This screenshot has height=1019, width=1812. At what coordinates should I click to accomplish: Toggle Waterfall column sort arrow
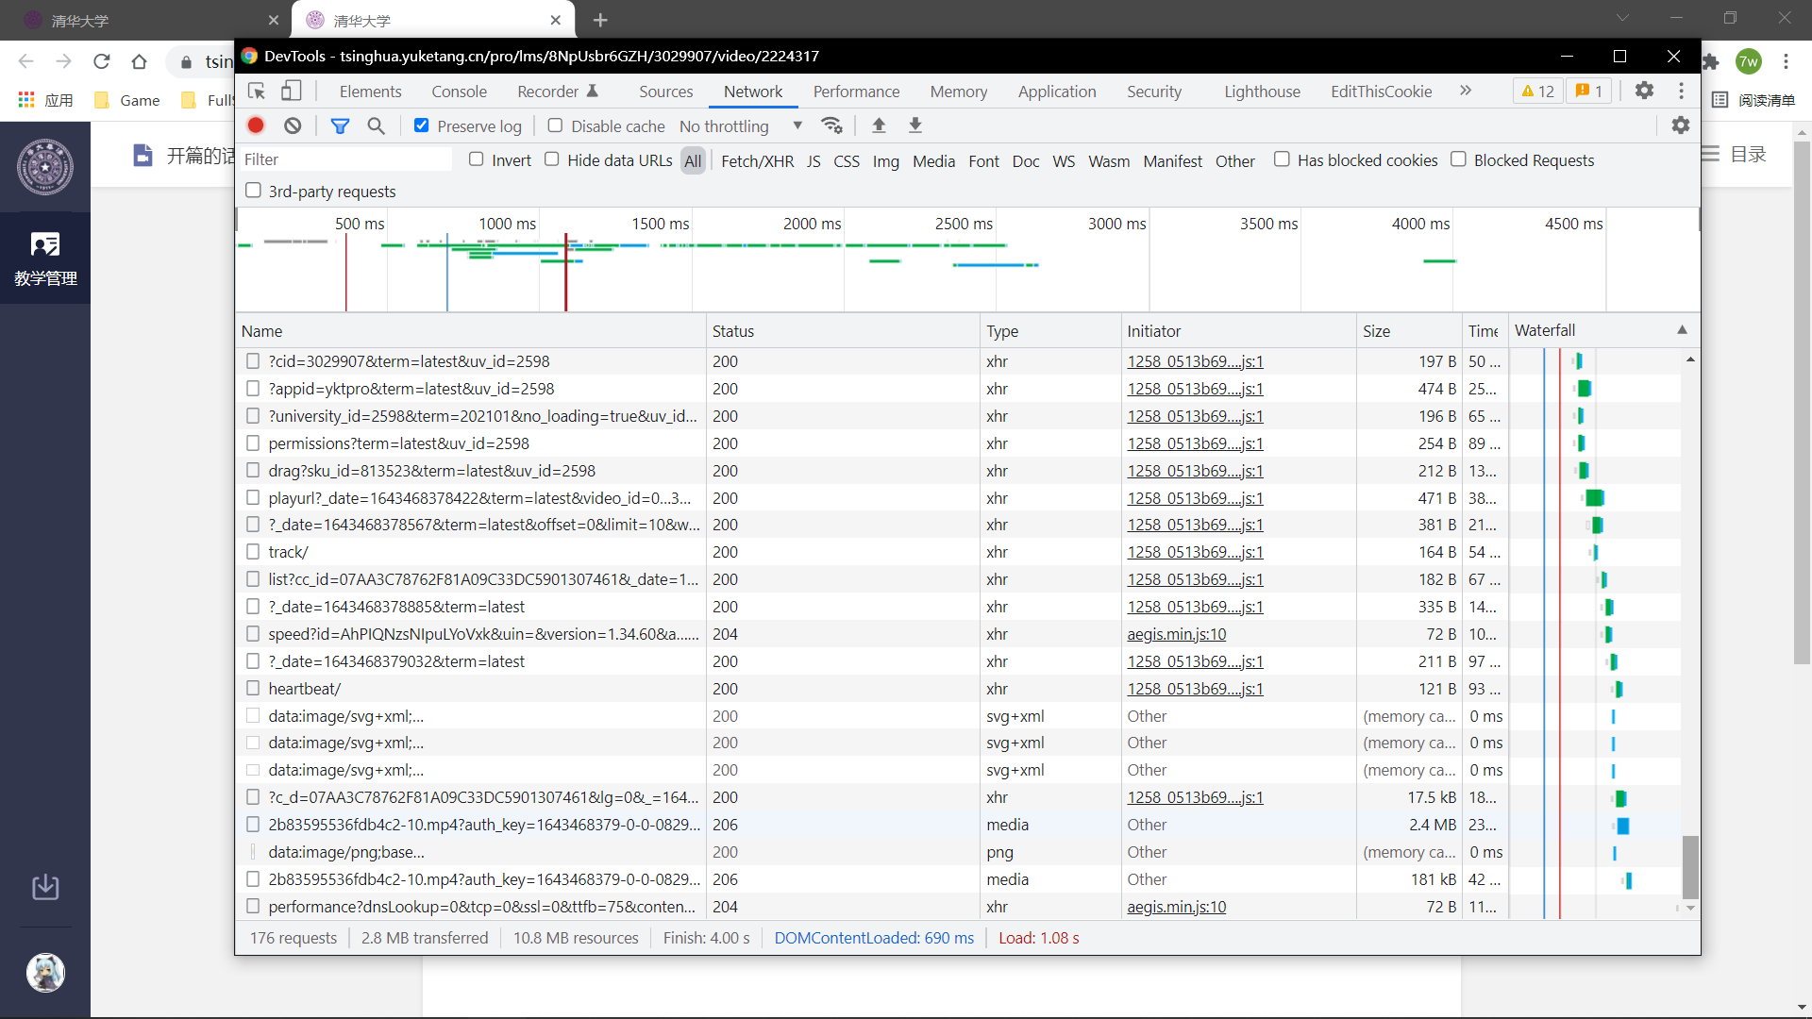1682,330
